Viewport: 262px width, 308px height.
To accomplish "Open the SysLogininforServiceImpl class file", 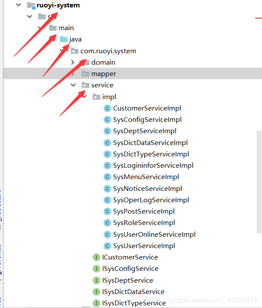I will click(153, 166).
